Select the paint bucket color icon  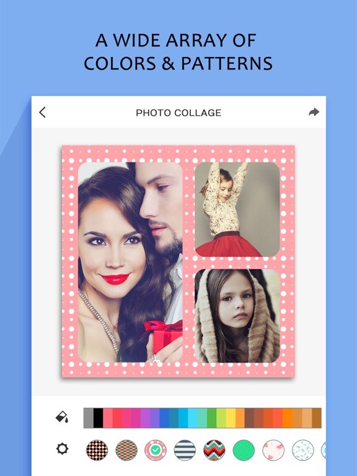point(62,417)
